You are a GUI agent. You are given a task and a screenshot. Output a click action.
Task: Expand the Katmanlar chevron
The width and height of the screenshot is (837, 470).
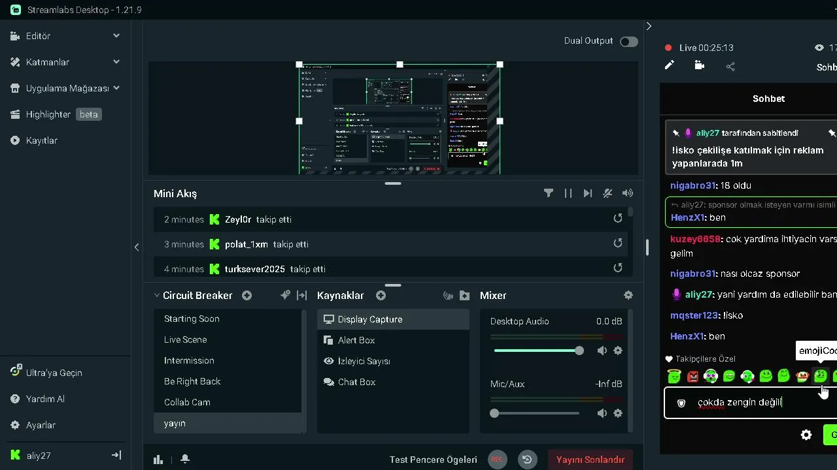(x=116, y=62)
